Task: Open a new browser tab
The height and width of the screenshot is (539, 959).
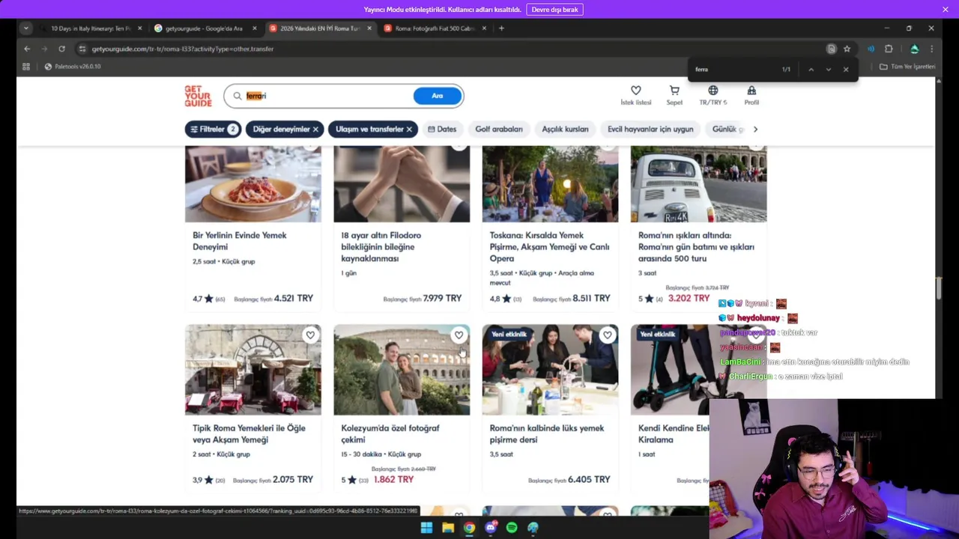Action: (501, 28)
